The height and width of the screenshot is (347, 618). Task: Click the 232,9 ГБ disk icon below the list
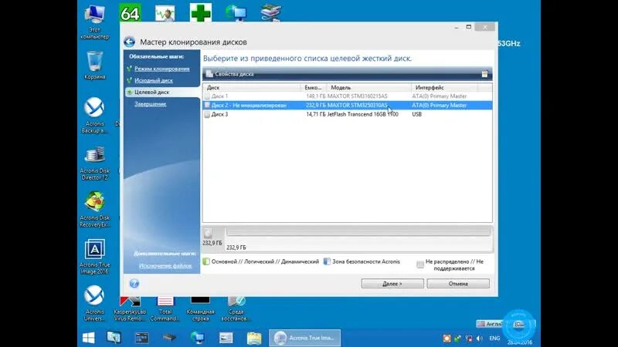pyautogui.click(x=208, y=234)
